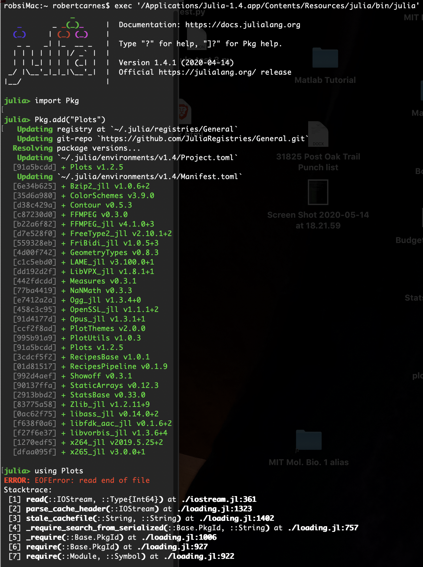Click the ~/.julia/registries/General path

point(174,129)
